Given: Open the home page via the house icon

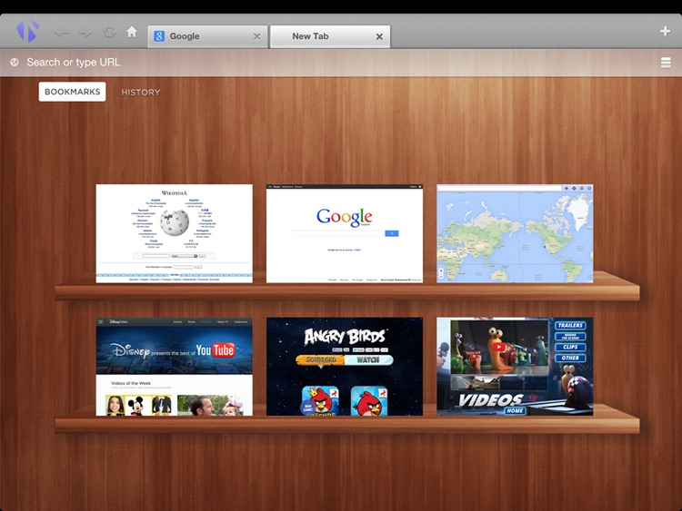Looking at the screenshot, I should coord(132,32).
